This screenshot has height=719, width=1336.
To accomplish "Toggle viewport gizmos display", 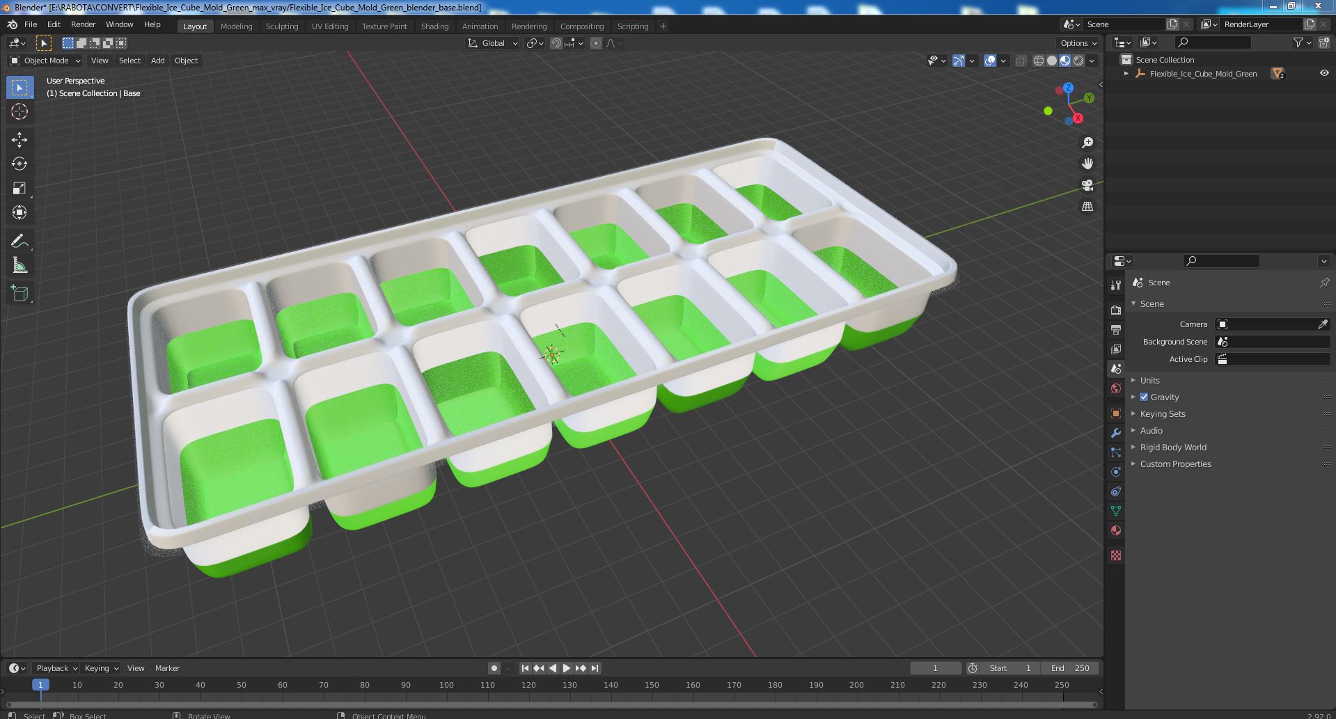I will (x=959, y=61).
